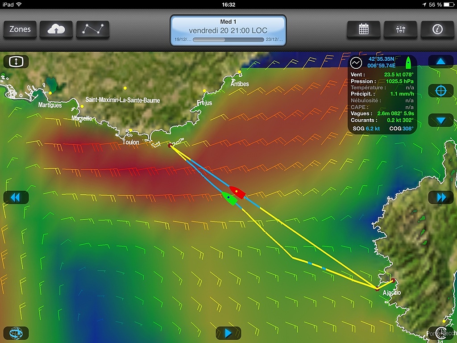Screen dimensions: 457x343
Task: Start animation with the play button
Action: [x=228, y=333]
